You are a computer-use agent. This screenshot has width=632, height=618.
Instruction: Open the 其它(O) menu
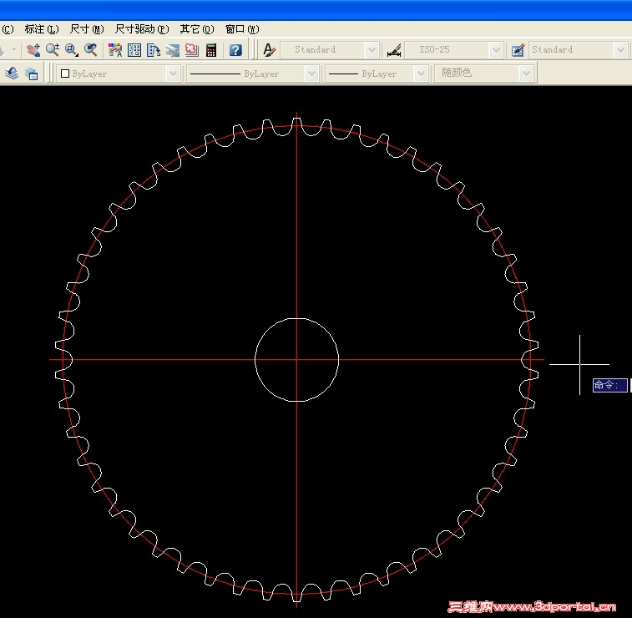click(x=197, y=29)
